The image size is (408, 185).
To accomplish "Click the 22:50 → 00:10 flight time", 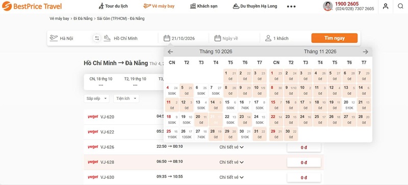I will point(170,146).
